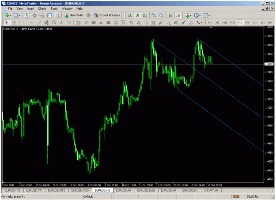276x200 pixels.
Task: Expand the New Chart dropdown arrow
Action: [10, 15]
